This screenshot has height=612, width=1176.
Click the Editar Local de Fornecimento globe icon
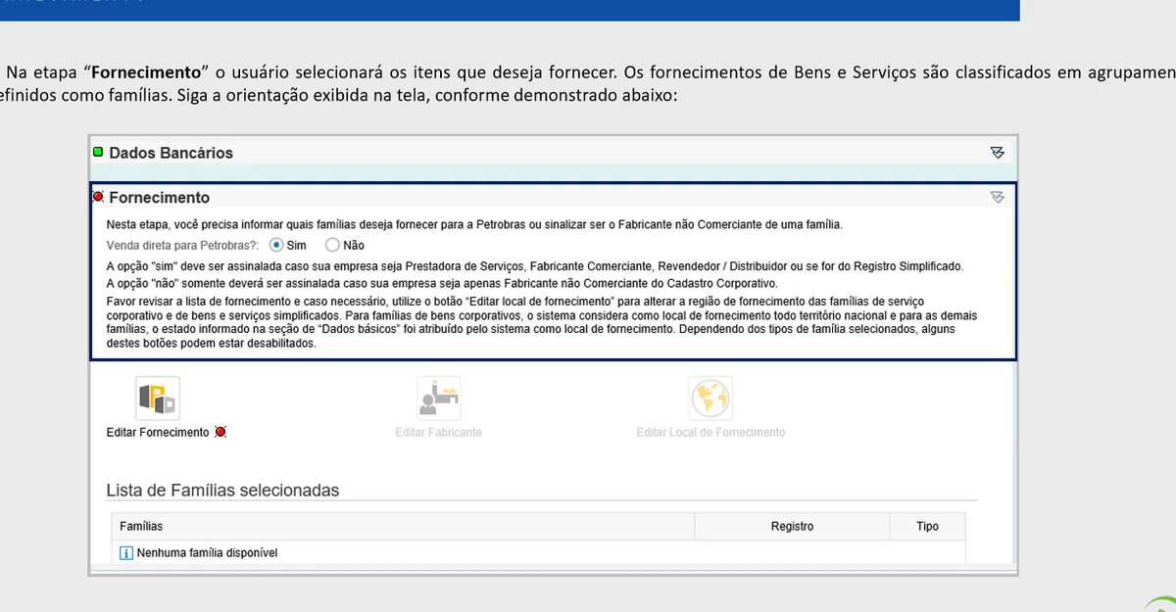pos(710,399)
